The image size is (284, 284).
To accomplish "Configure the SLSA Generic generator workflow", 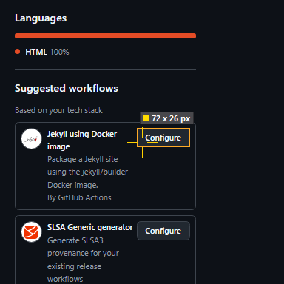I will pos(163,231).
